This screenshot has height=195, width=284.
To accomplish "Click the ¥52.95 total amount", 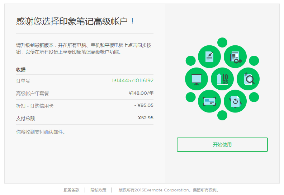I will pos(146,118).
